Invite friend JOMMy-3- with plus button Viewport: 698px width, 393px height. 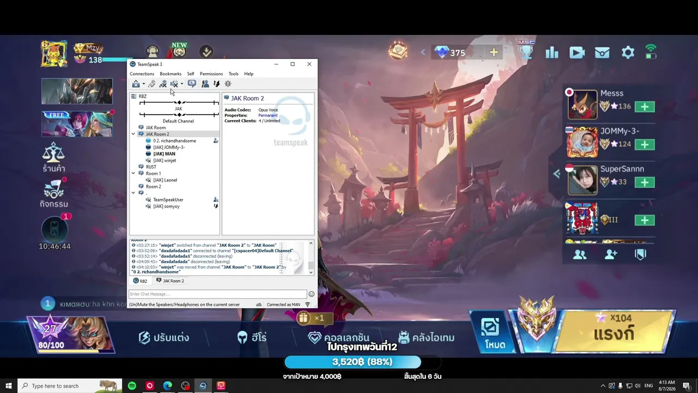point(645,145)
